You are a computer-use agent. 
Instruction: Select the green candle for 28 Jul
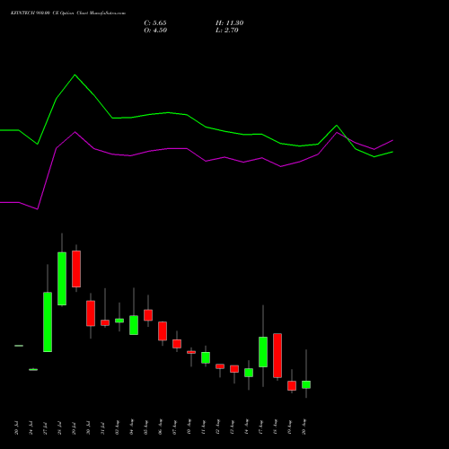pos(62,278)
